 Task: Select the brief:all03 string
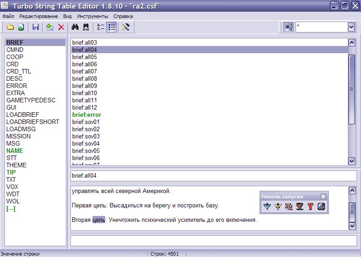click(x=209, y=42)
